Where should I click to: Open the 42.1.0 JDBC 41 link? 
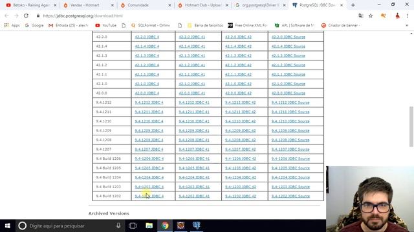tap(191, 84)
